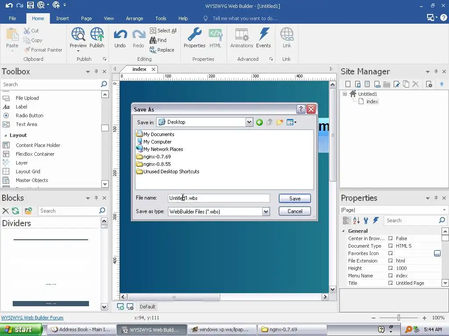Collapse the Untitled1 tree node

tap(345, 94)
